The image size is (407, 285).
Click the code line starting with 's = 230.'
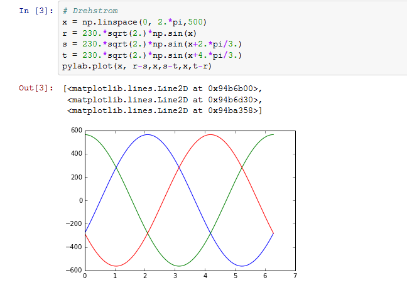[x=152, y=44]
